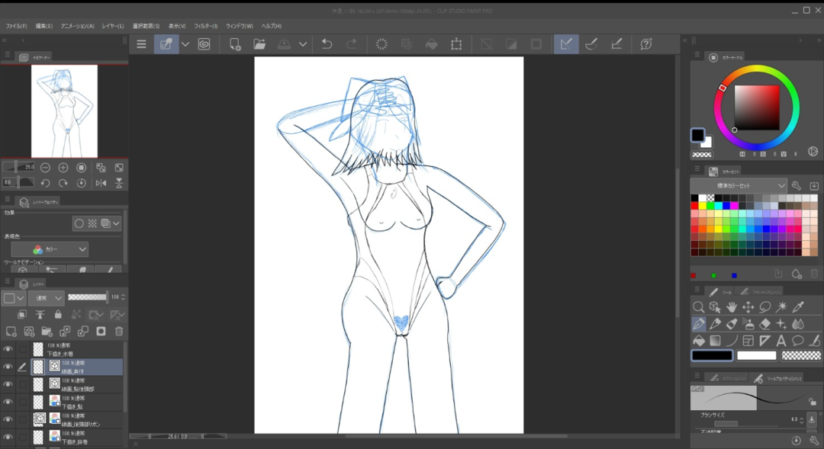
Task: Select the Lasso selection tool
Action: click(x=764, y=307)
